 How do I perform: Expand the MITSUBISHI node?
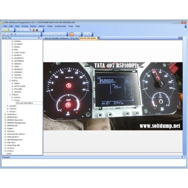12,61
